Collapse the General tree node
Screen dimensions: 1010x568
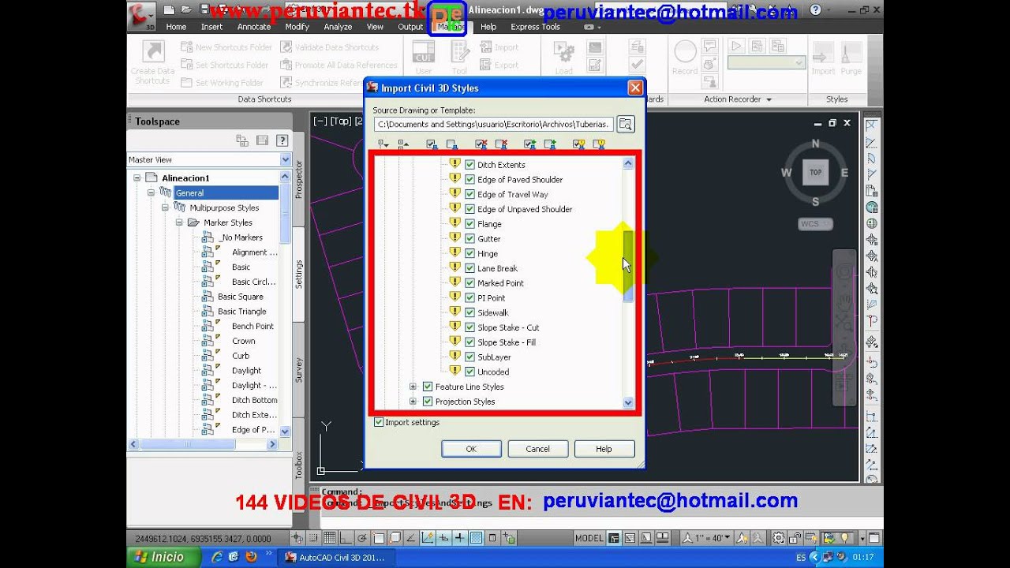(x=151, y=192)
